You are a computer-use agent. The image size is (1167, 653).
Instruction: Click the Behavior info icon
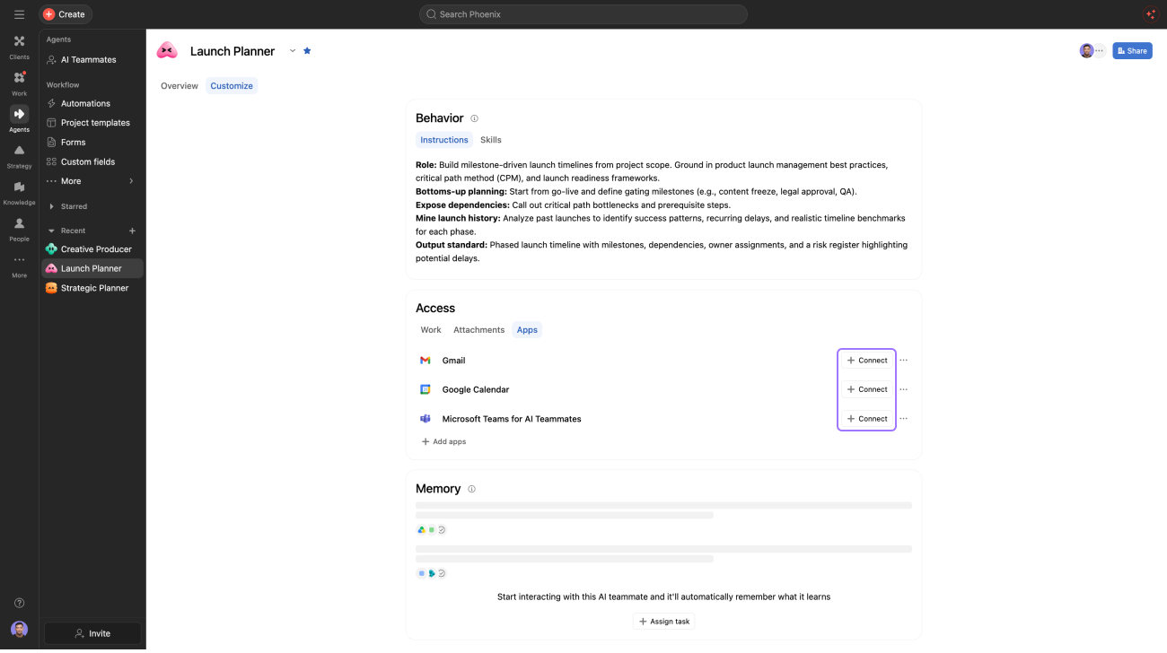[x=474, y=118]
